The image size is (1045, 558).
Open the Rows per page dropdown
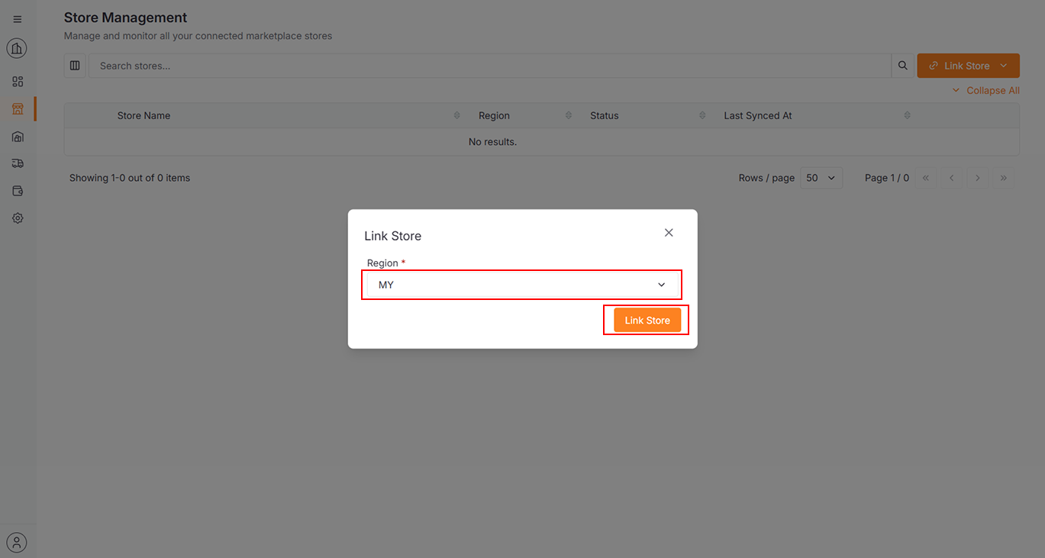(821, 177)
